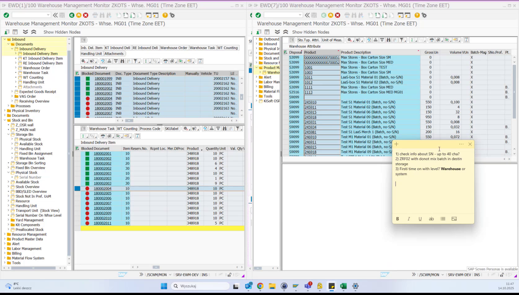Image resolution: width=519 pixels, height=295 pixels.
Task: Click the Refresh icon above the Inbound Delivery table
Action: pos(103,61)
